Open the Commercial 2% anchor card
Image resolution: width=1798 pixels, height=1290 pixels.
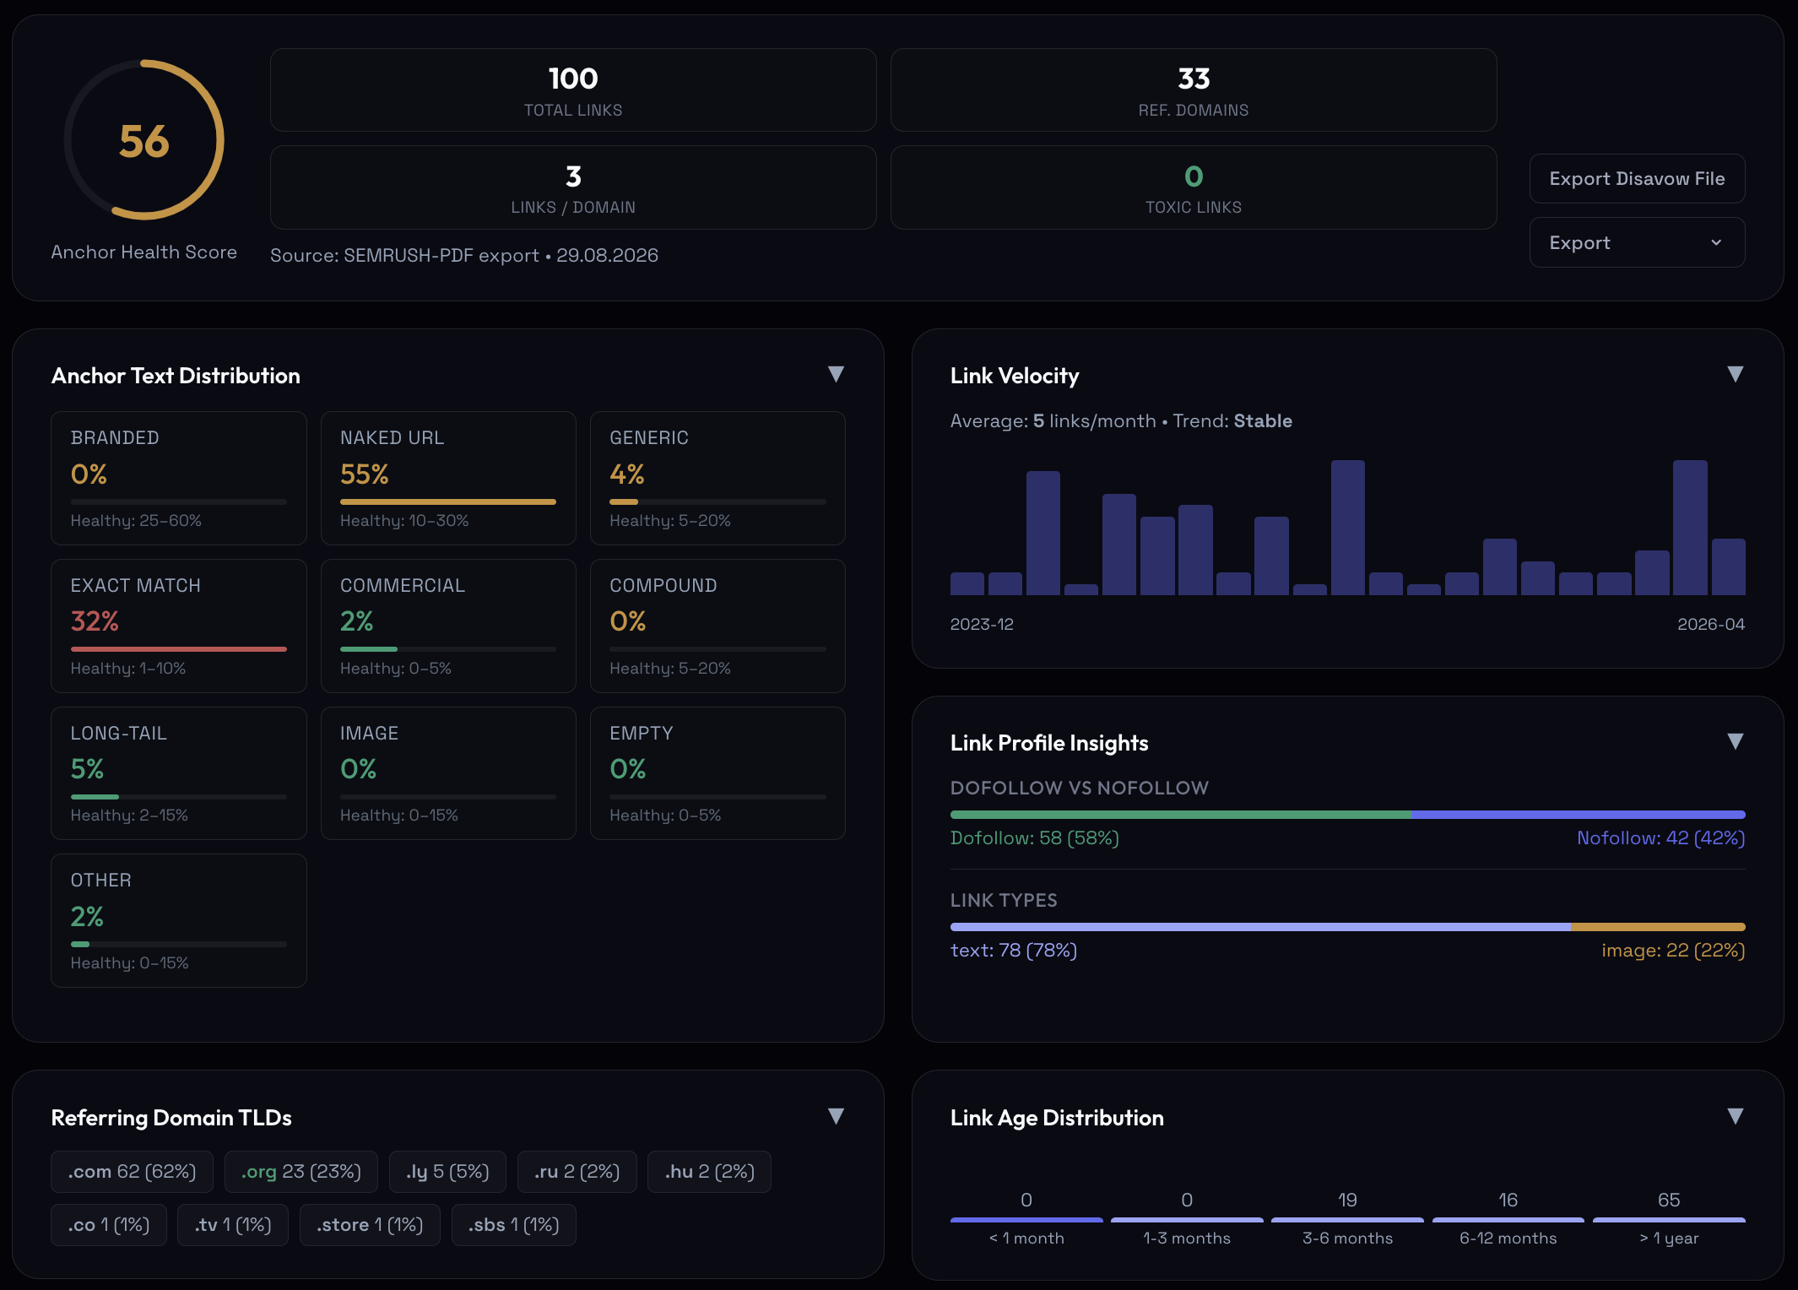pyautogui.click(x=448, y=626)
